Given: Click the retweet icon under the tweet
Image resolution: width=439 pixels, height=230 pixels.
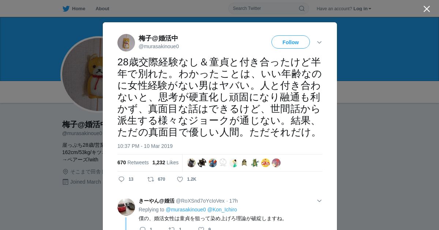Looking at the screenshot, I should click(x=150, y=179).
